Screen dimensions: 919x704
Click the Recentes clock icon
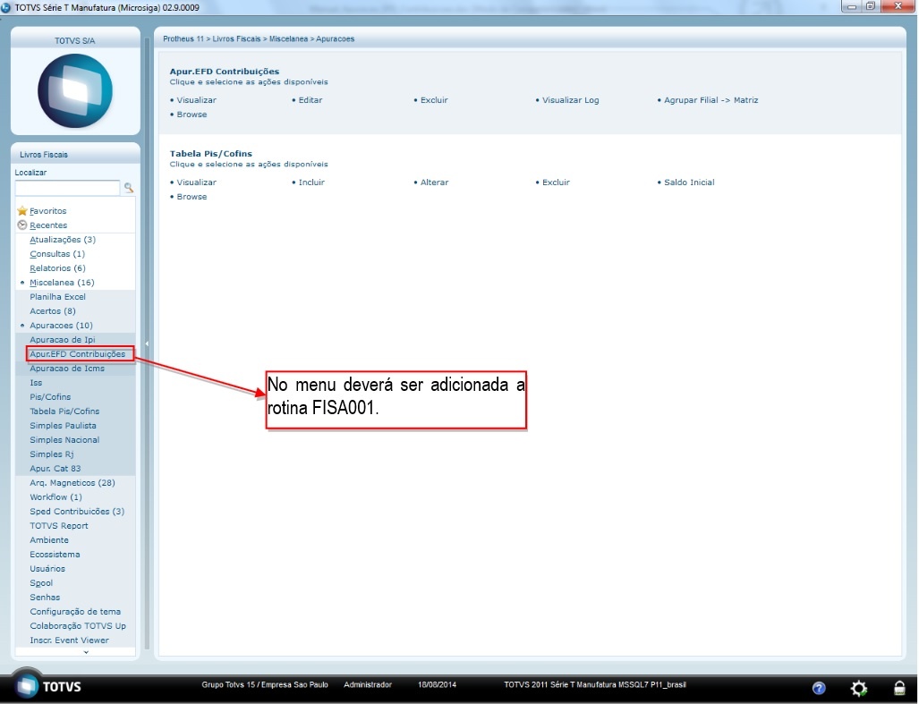(22, 225)
